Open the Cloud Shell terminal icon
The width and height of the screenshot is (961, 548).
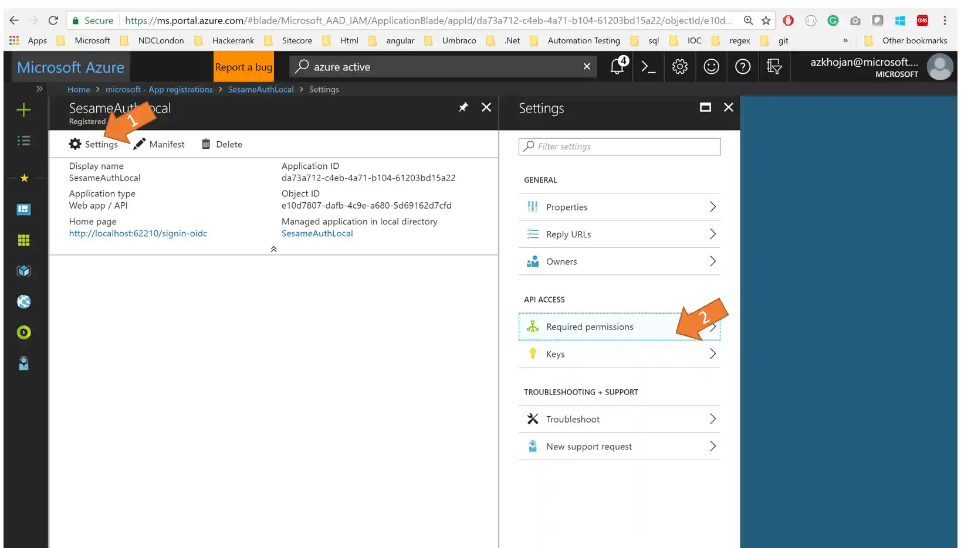(648, 67)
